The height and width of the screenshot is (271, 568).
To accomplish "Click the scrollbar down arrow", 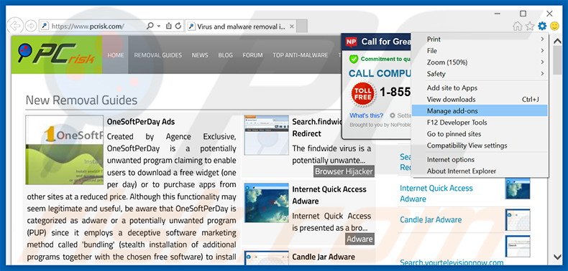I will (x=557, y=257).
